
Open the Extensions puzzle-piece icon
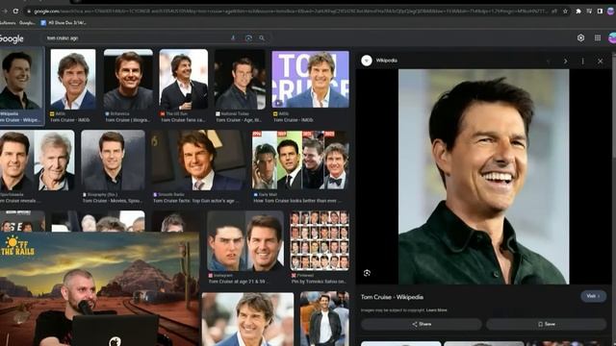578,12
